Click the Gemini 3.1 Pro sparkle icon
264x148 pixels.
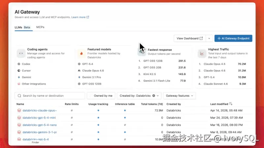(79, 77)
